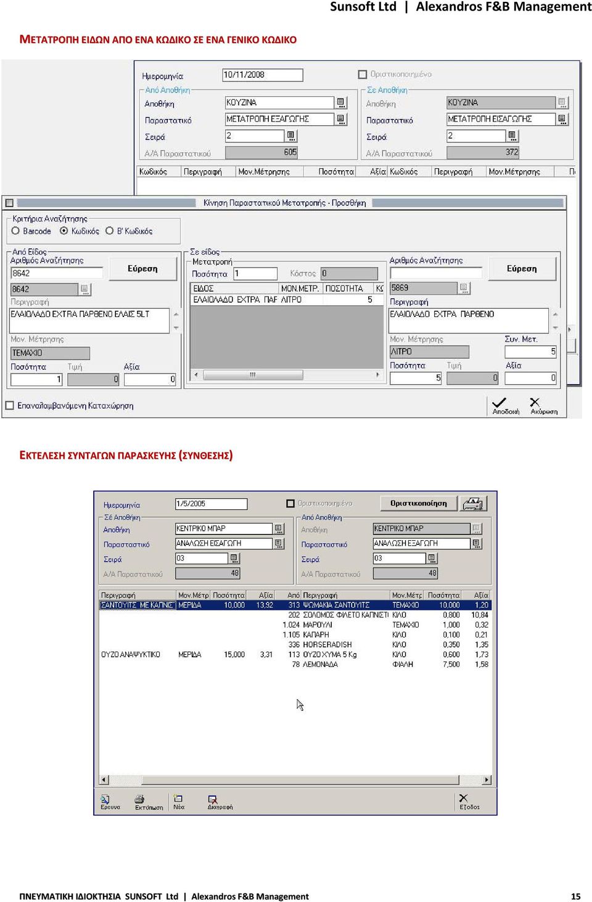Open lookup beside ΜΕΤΑΤΡΟΠΗ ΕΞΑΓΩΓΗΣ document field
Viewport: 592px width, 902px height.
(x=341, y=119)
